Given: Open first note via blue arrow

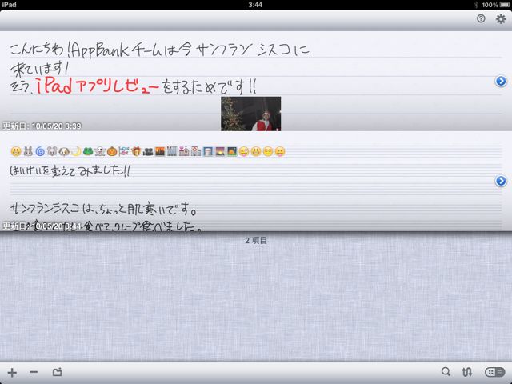Looking at the screenshot, I should point(501,81).
